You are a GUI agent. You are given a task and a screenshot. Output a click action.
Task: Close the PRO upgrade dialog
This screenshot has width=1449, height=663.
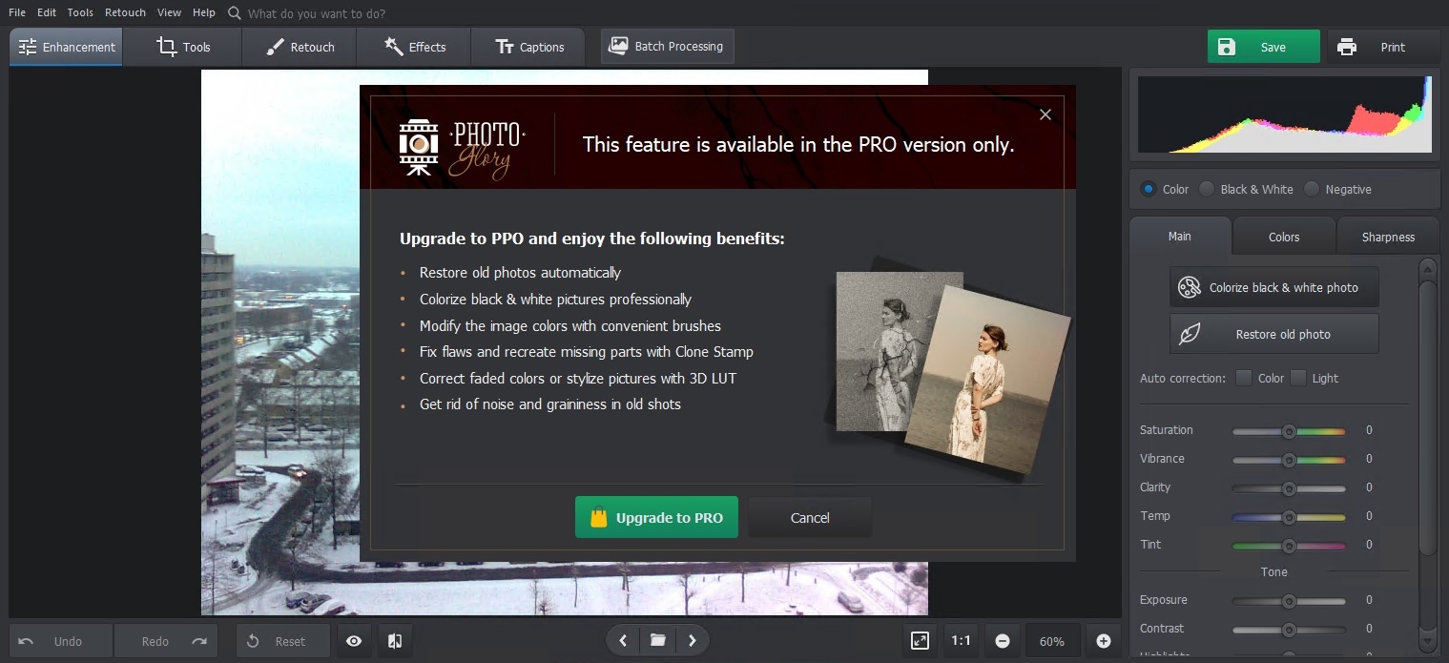pyautogui.click(x=1045, y=114)
